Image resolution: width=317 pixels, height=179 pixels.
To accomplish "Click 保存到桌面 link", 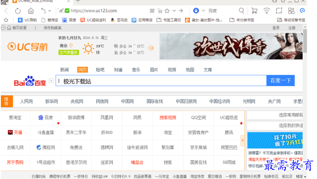I will pos(53,28).
